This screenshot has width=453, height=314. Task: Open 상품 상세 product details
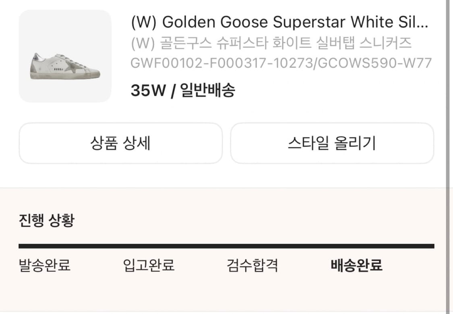pos(120,143)
